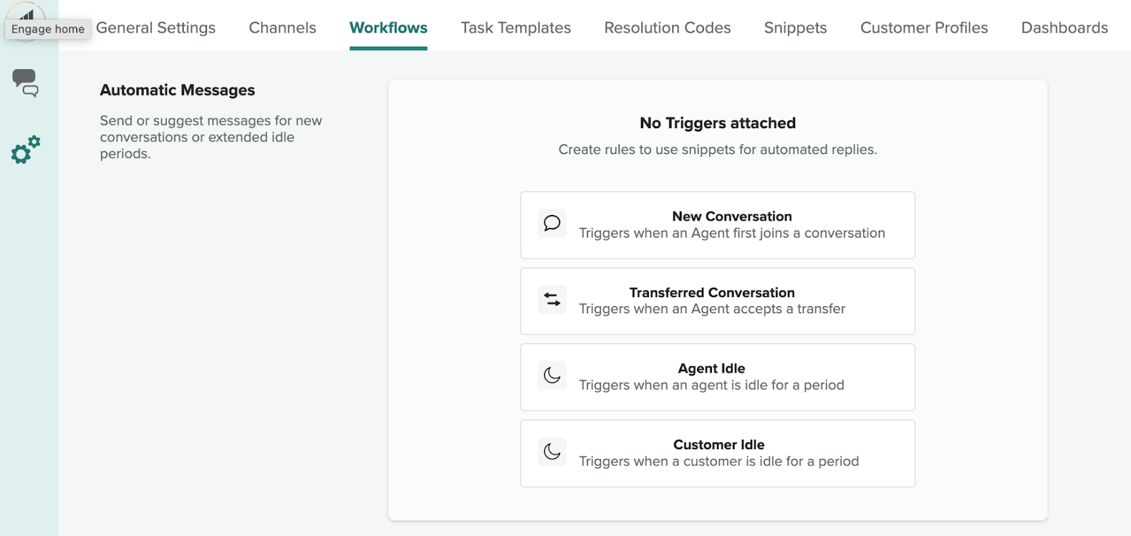Add a New Conversation trigger
This screenshot has height=536, width=1131.
pos(732,216)
